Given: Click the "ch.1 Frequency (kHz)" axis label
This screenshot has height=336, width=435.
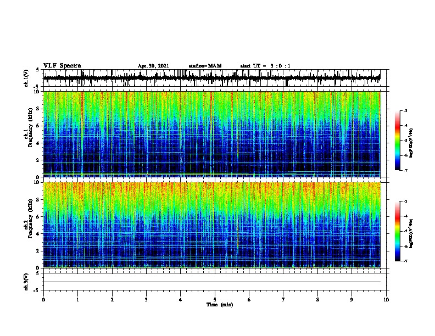Looking at the screenshot, I should 29,128.
